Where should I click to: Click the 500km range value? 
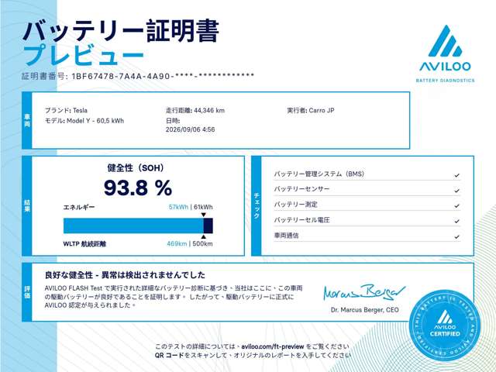click(202, 244)
